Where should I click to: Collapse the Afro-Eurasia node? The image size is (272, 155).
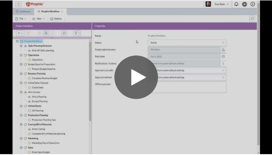pyautogui.click(x=21, y=92)
